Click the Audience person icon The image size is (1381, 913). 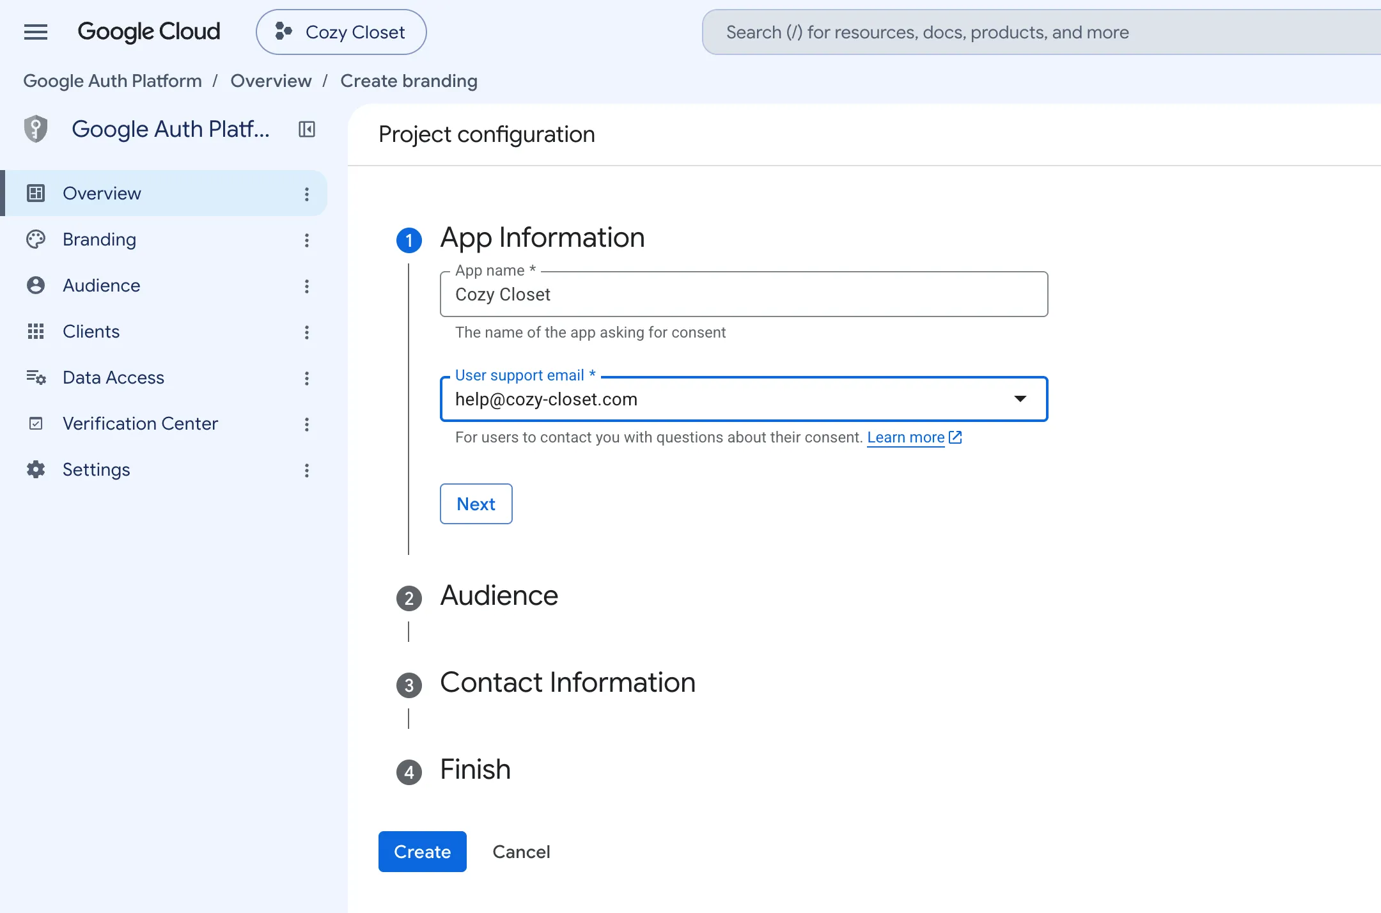36,285
